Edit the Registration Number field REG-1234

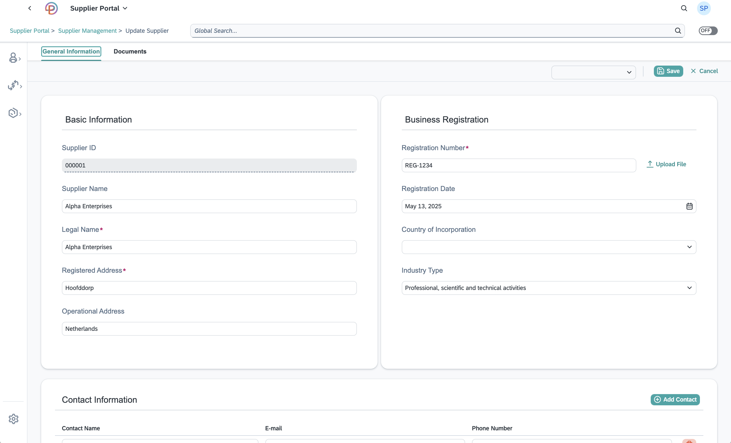519,165
